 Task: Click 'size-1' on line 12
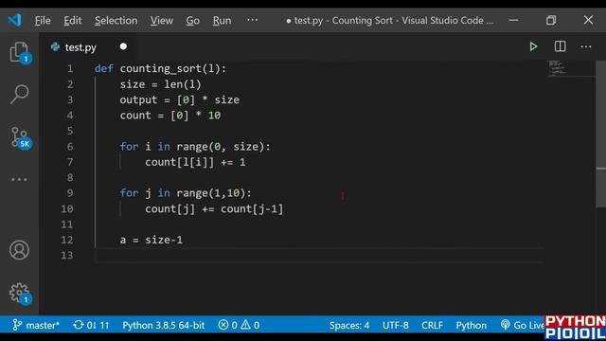(164, 240)
